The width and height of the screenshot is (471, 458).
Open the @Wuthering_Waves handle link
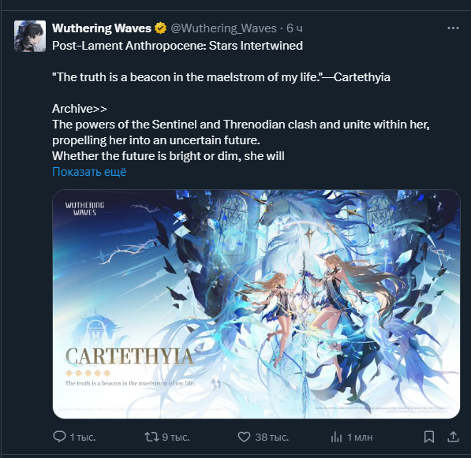coord(223,28)
